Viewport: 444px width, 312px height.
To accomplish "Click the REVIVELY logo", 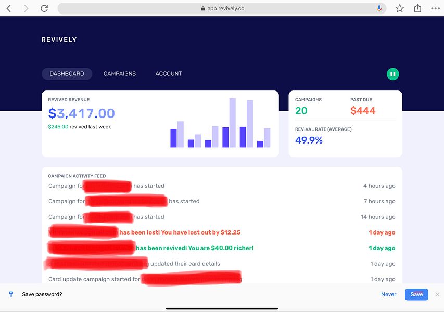I will 59,40.
